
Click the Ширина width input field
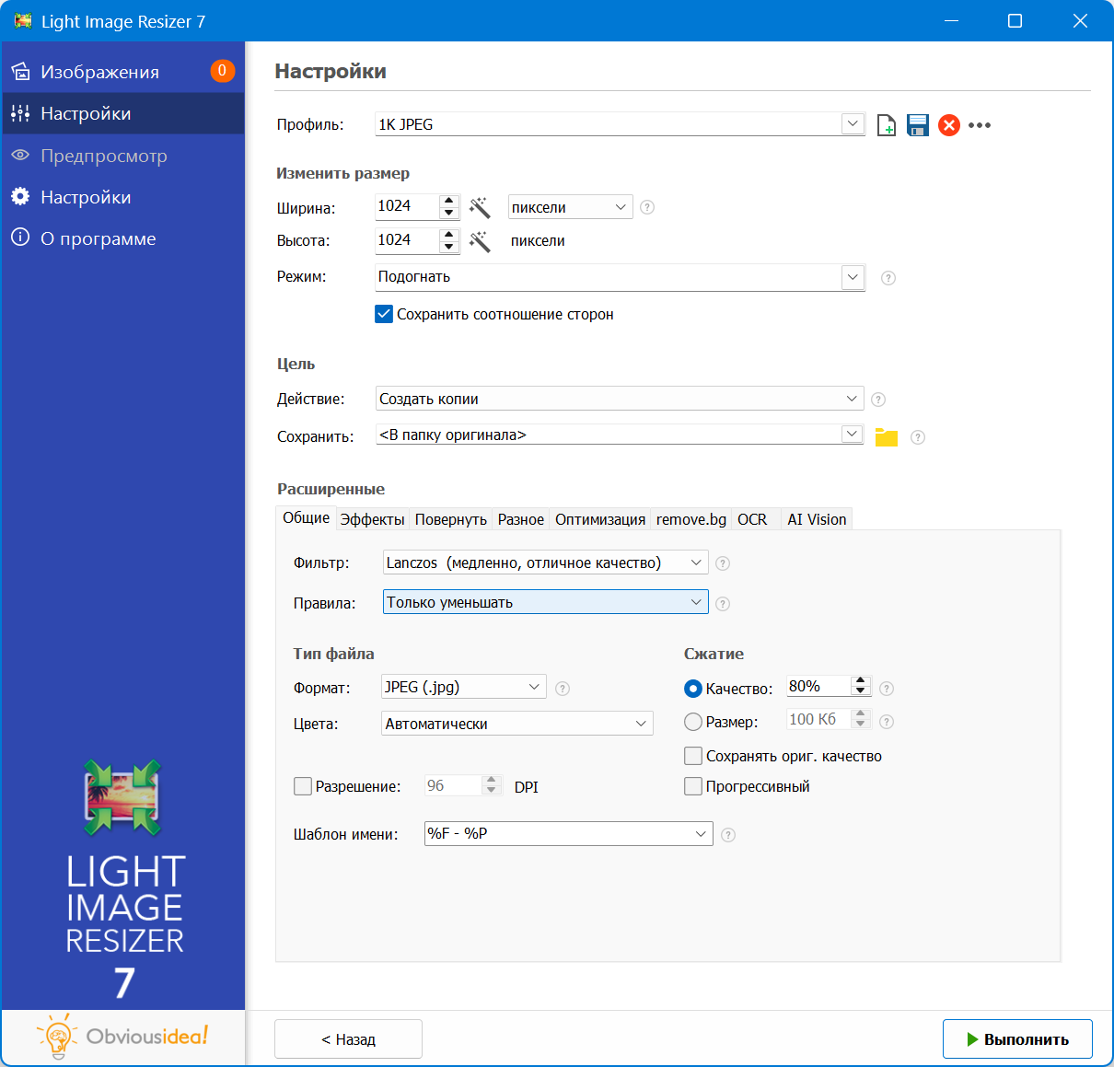coord(406,206)
